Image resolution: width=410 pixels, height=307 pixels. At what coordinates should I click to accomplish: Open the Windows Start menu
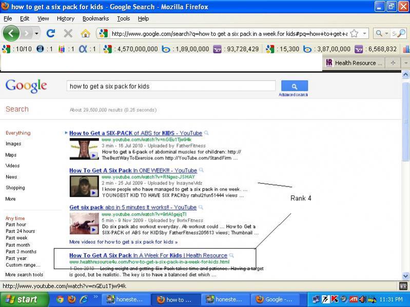(24, 299)
